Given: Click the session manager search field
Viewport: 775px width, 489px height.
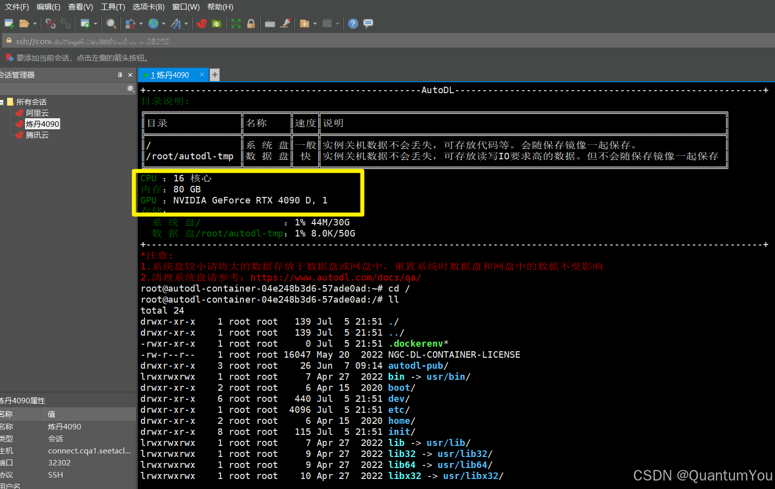Looking at the screenshot, I should (63, 89).
